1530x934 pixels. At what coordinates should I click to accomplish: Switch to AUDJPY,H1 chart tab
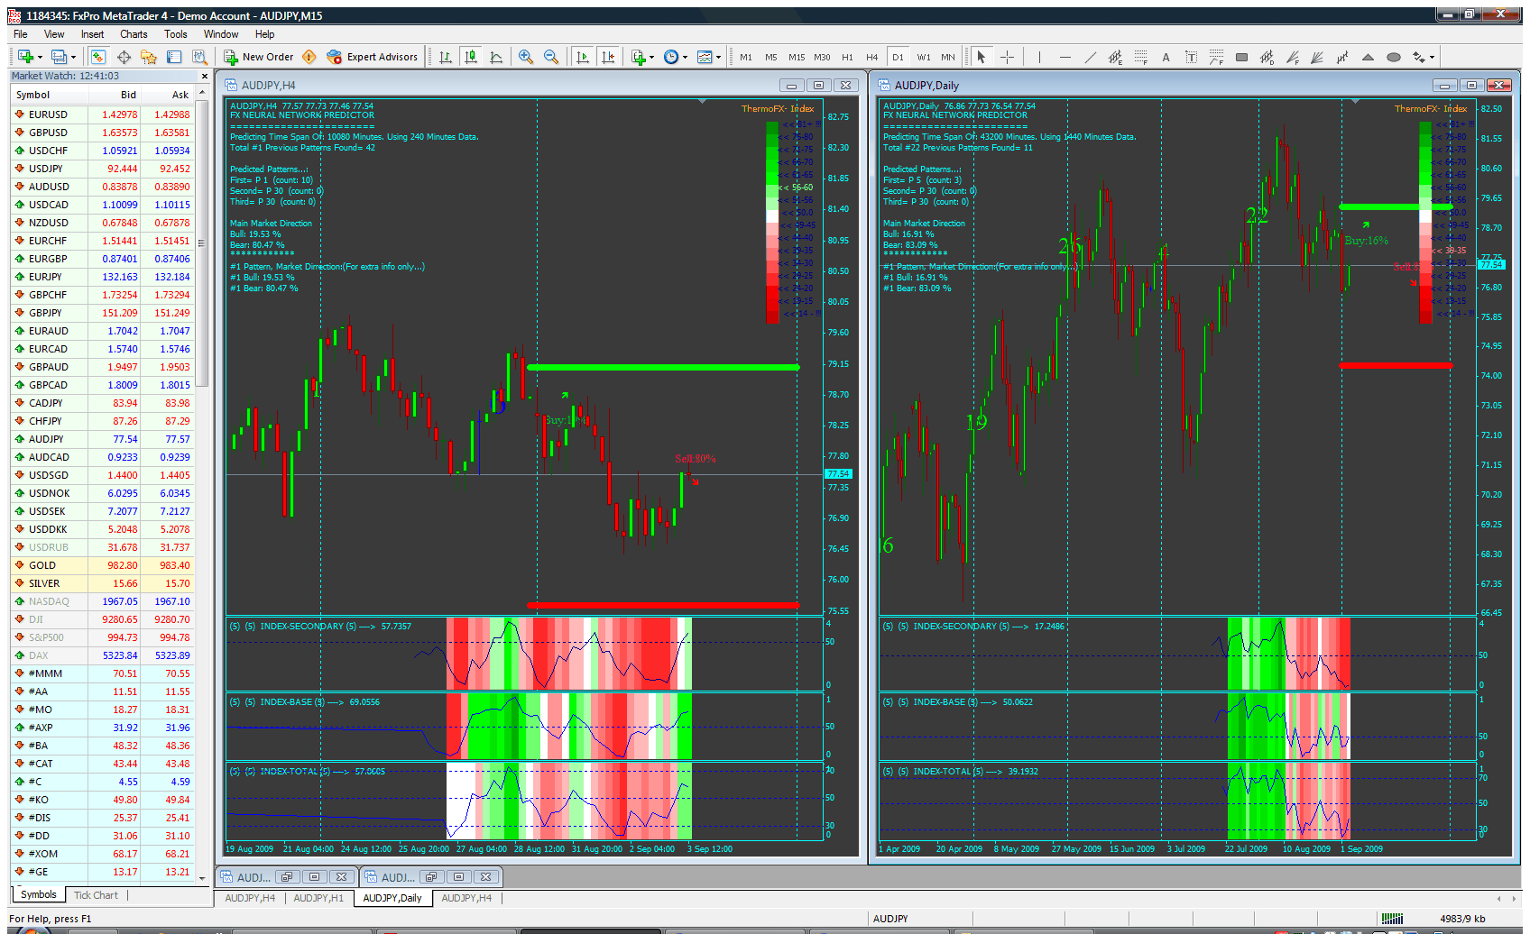(x=318, y=898)
